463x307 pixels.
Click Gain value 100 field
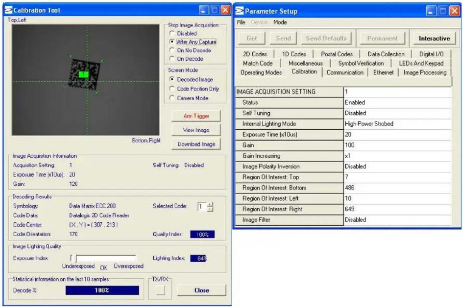click(x=397, y=145)
